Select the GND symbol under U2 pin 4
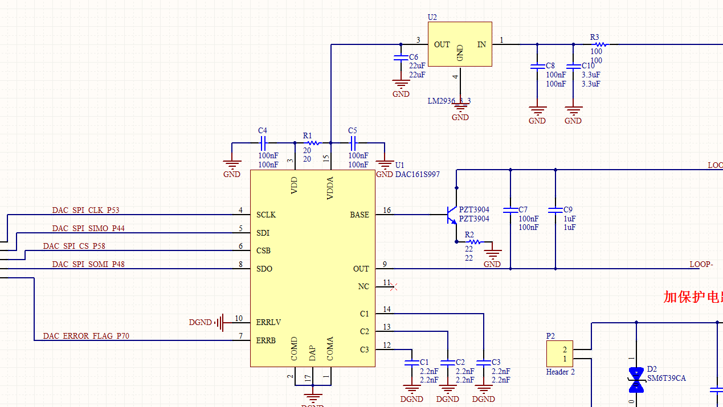Viewport: 723px width, 407px height. [460, 108]
